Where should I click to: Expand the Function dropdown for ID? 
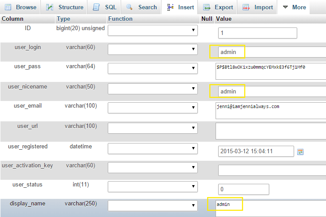(153, 30)
